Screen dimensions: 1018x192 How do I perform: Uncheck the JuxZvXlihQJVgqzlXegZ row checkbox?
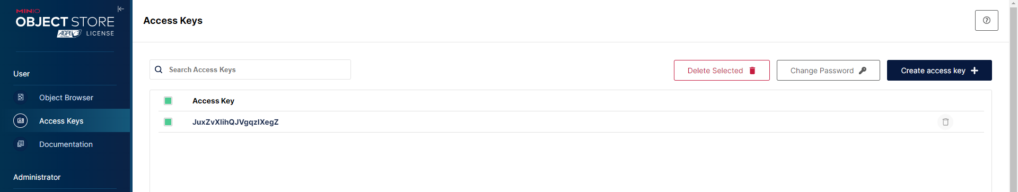tap(168, 122)
